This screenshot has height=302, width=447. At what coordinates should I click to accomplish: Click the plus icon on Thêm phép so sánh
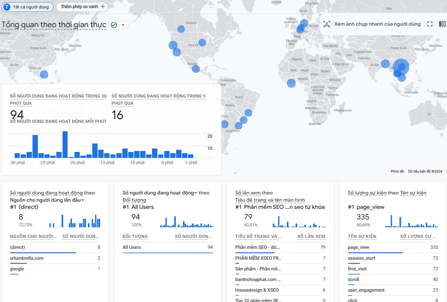coord(103,7)
